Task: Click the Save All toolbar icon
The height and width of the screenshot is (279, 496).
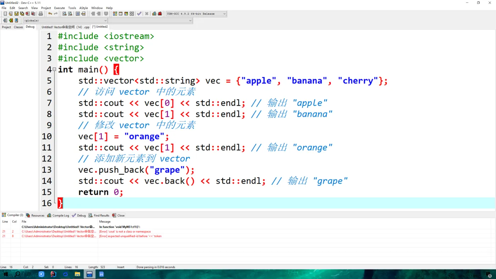Action: (22, 14)
